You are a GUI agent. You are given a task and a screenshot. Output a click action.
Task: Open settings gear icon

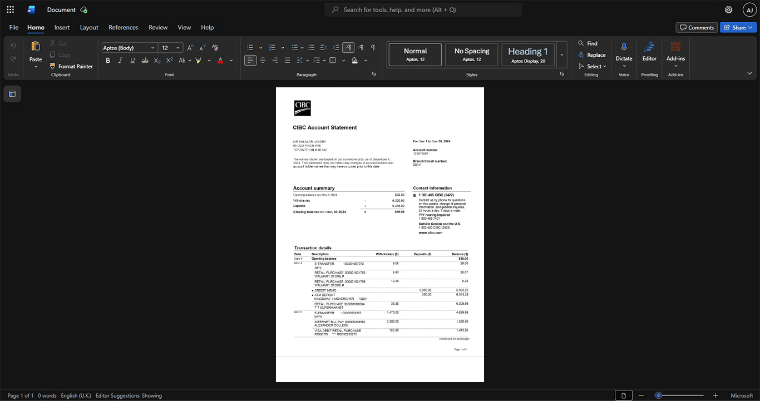pyautogui.click(x=729, y=9)
